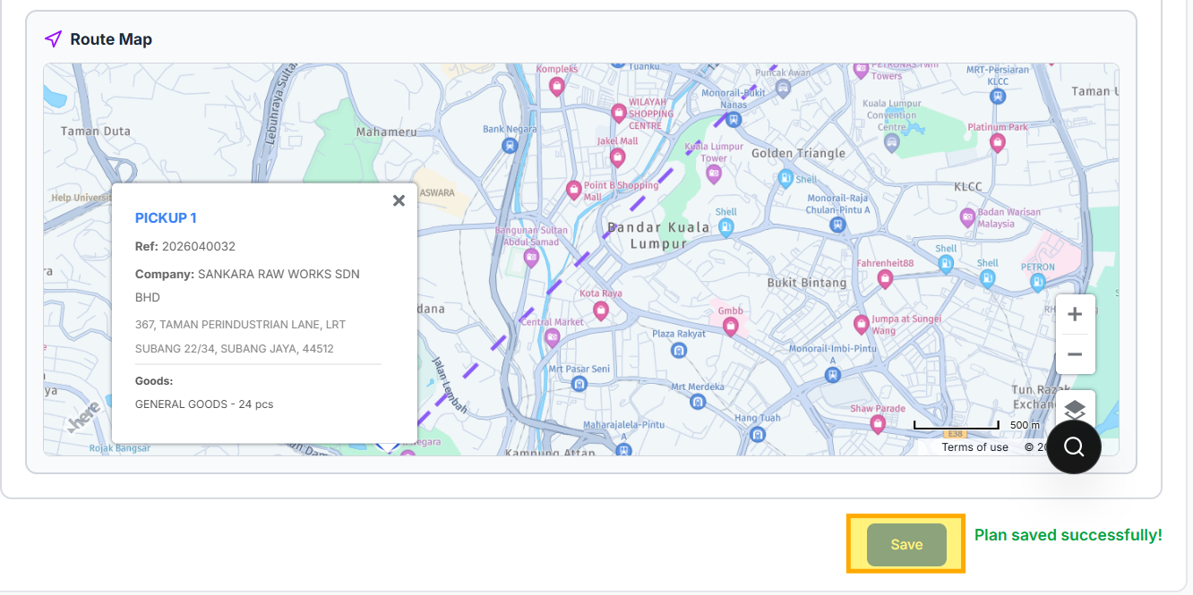Image resolution: width=1193 pixels, height=595 pixels.
Task: Click the Route Map section heading
Action: click(111, 39)
